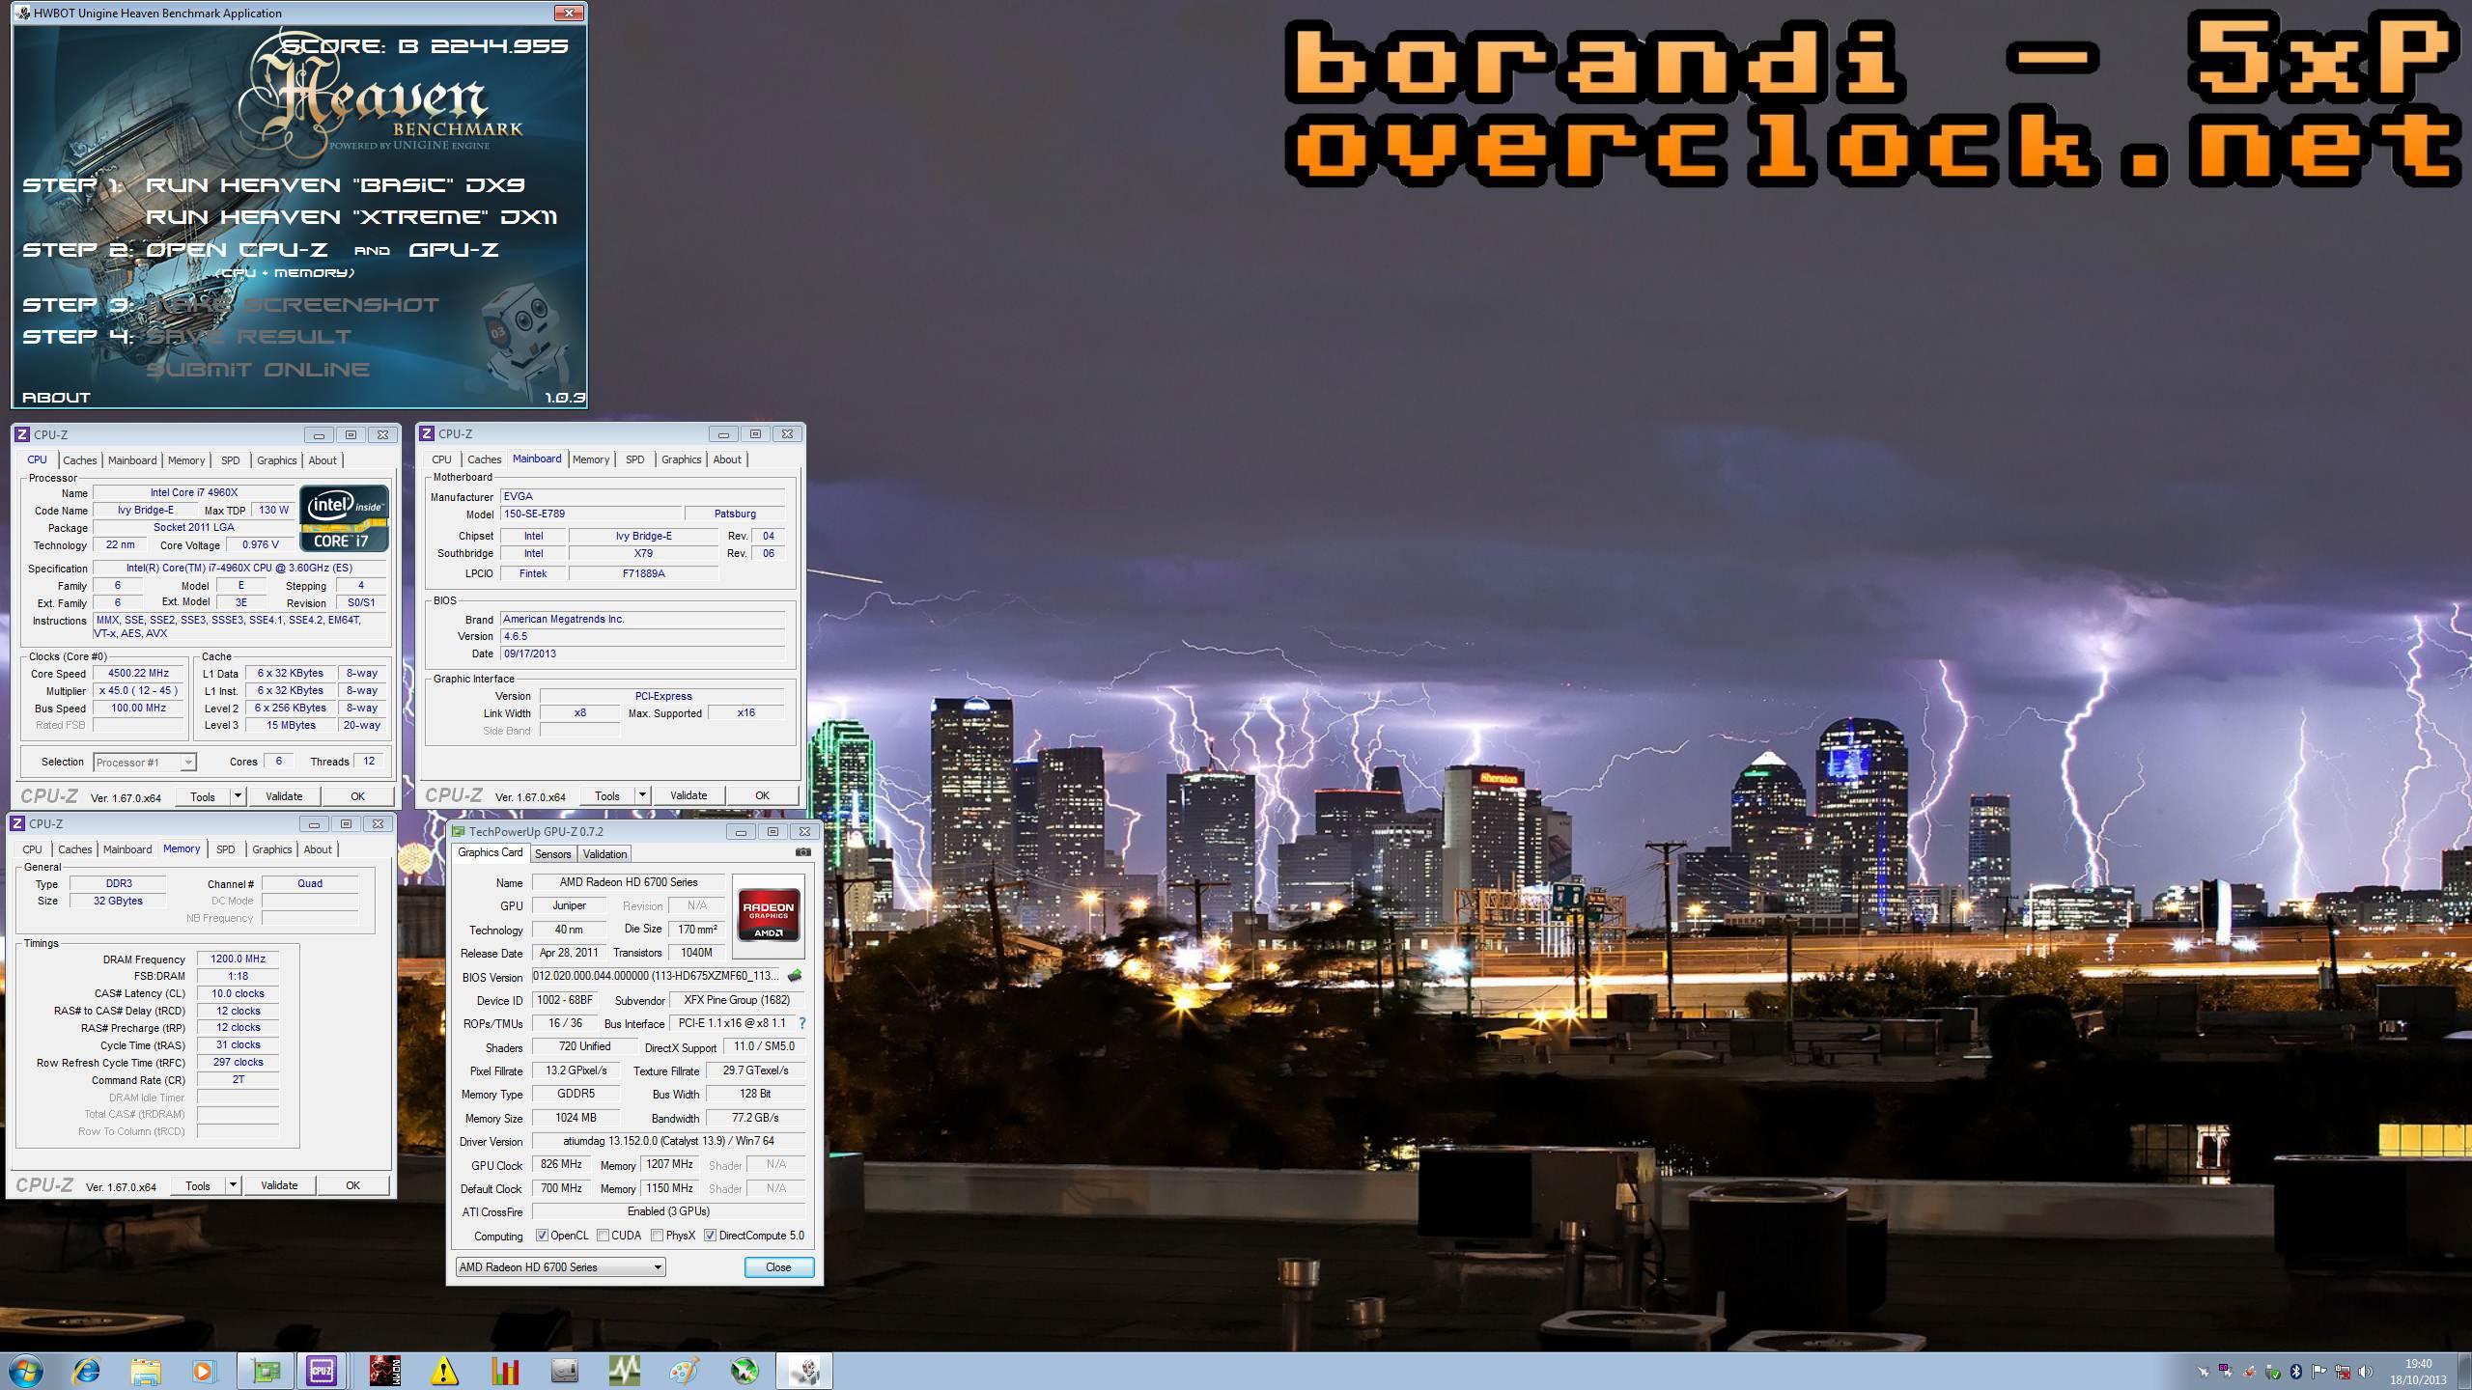The image size is (2472, 1390).
Task: Open Memory tab in the CPU-Z Mainboard window
Action: [591, 459]
